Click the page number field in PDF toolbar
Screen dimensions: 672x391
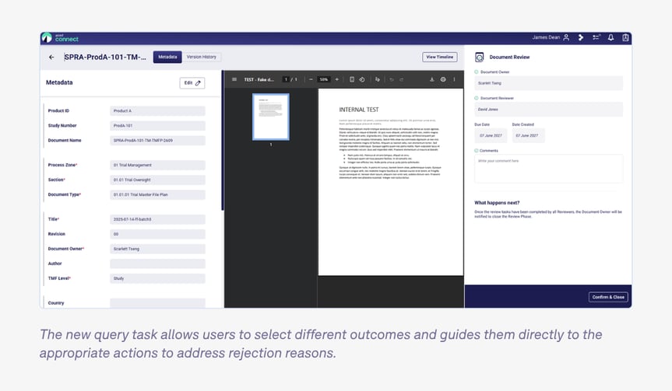286,79
